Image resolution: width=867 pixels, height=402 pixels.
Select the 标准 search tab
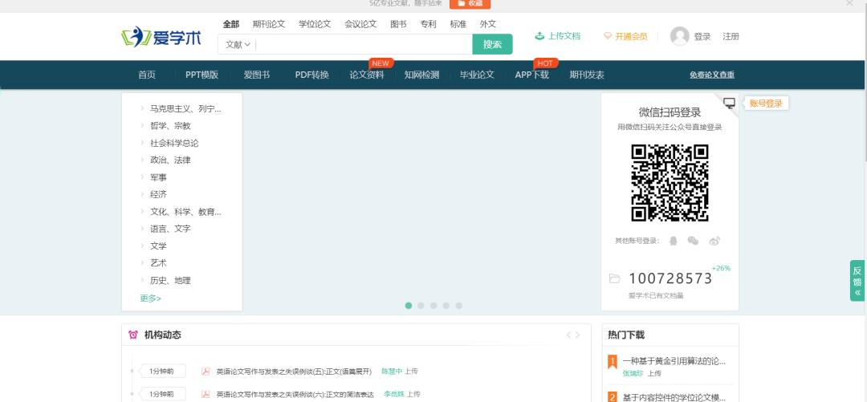click(458, 24)
